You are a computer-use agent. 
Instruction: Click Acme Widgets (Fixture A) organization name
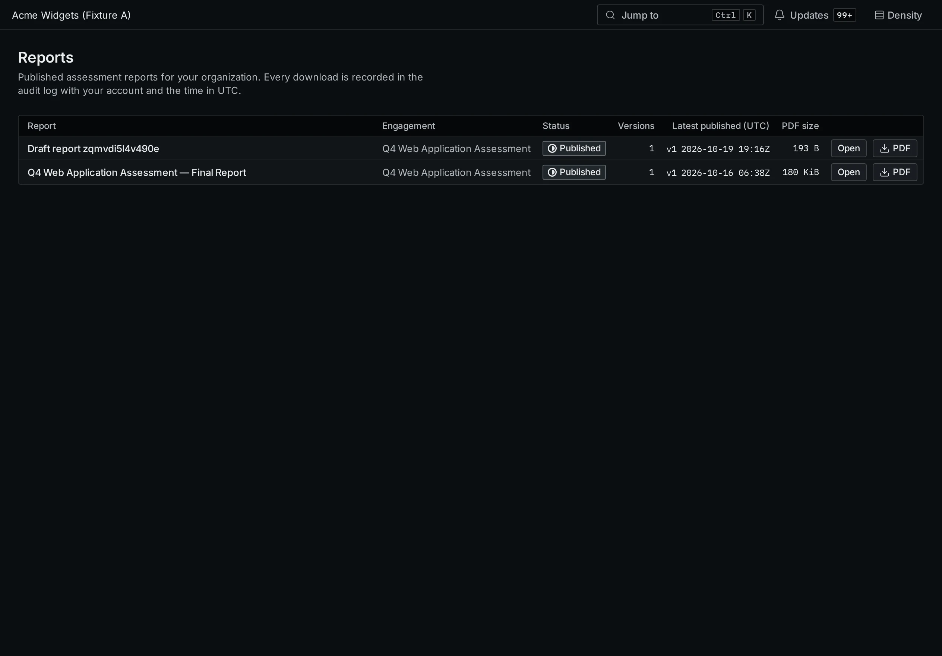[x=72, y=15]
